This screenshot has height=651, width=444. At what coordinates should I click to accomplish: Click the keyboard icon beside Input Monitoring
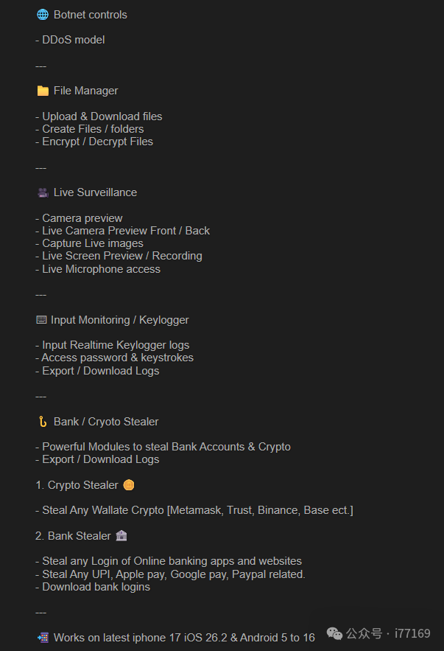click(x=41, y=320)
